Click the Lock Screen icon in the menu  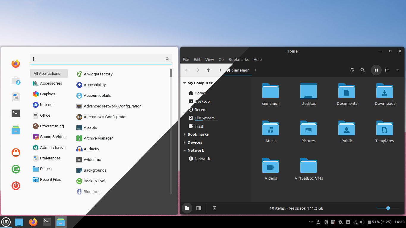tap(16, 153)
